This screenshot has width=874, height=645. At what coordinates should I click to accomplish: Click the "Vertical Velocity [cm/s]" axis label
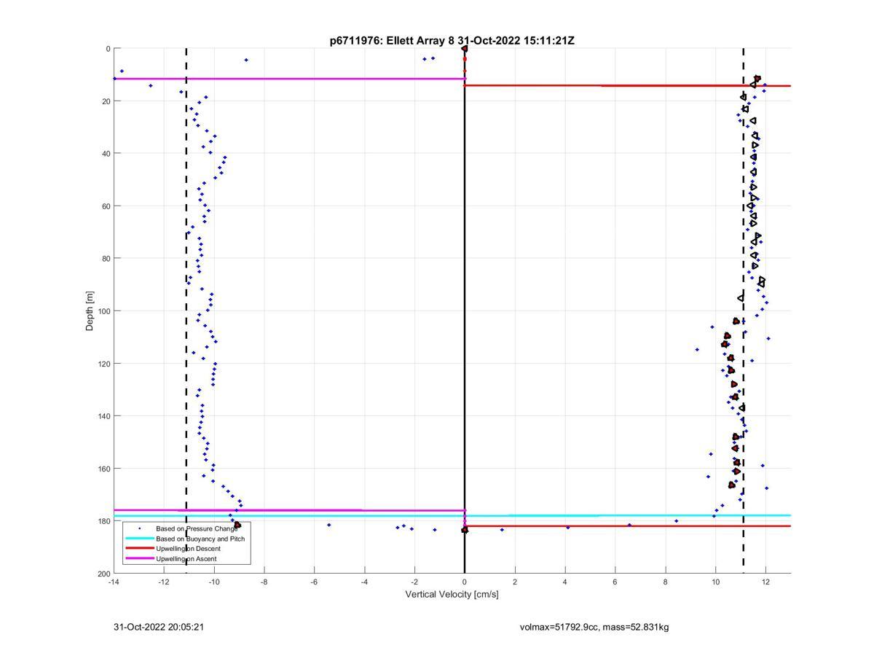[452, 594]
